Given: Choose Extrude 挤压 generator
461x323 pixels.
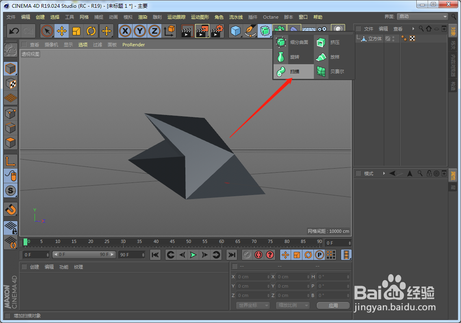Looking at the screenshot, I should click(334, 42).
